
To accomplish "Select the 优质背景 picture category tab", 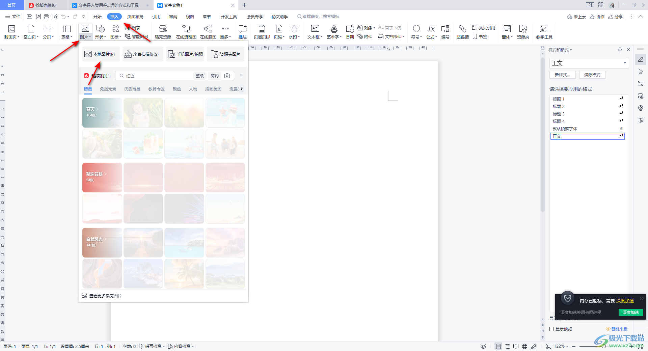I will tap(132, 89).
